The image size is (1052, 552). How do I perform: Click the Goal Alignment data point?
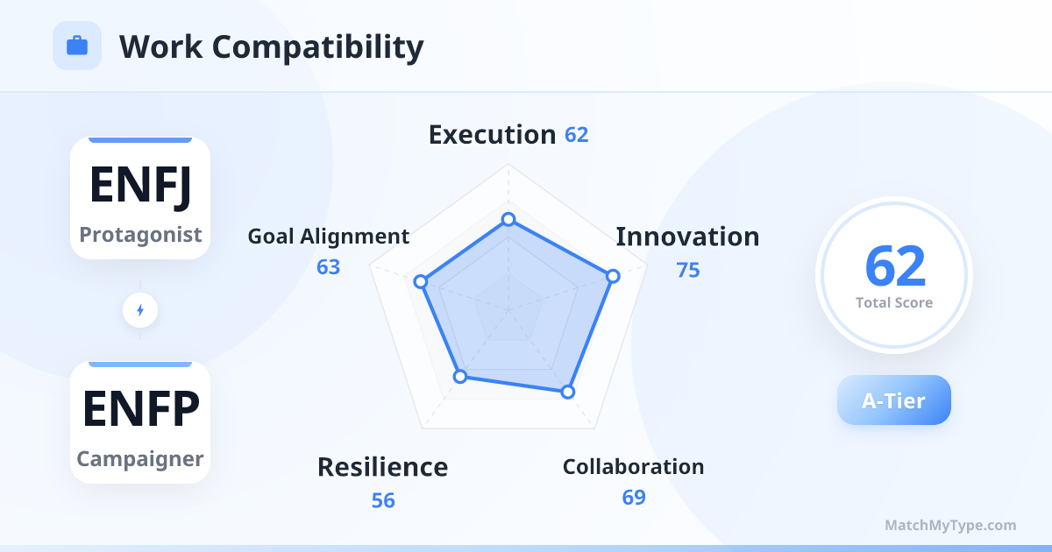pos(421,281)
